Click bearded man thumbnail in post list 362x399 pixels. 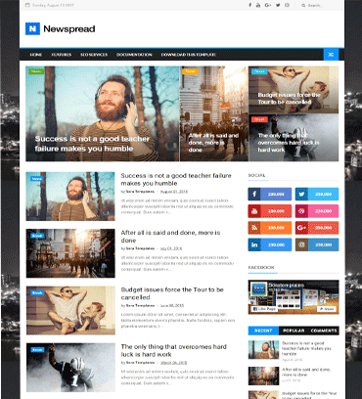(70, 197)
